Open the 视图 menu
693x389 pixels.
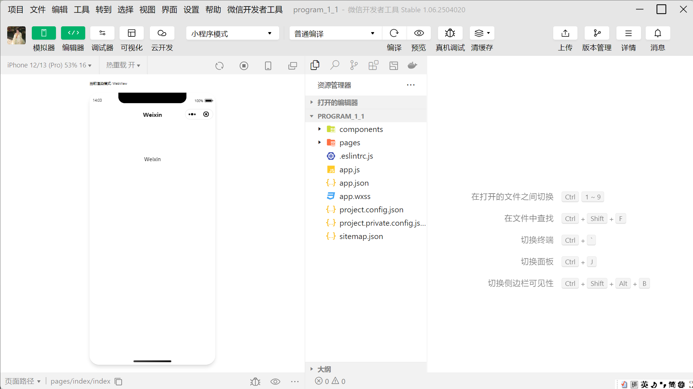[x=147, y=10]
